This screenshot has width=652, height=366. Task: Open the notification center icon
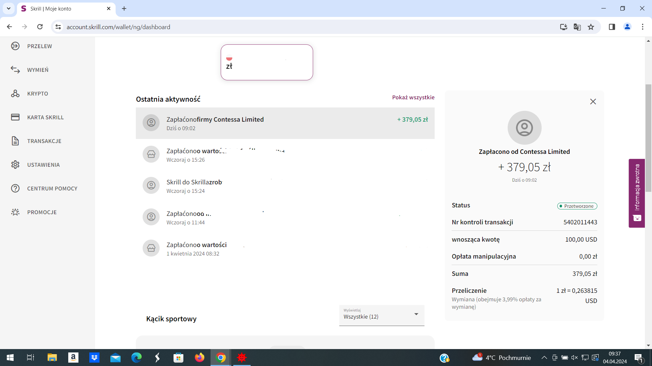click(x=638, y=358)
